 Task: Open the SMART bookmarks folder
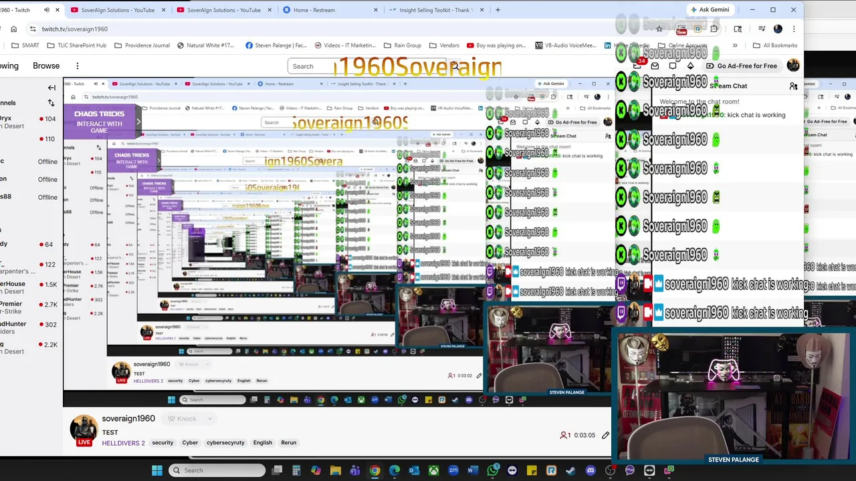pyautogui.click(x=25, y=45)
